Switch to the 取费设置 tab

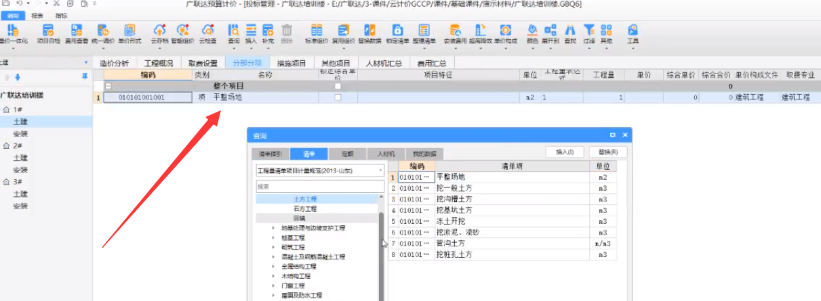tap(203, 64)
